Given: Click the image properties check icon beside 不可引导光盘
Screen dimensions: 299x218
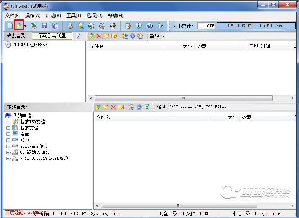Looking at the screenshot, I should pos(78,36).
